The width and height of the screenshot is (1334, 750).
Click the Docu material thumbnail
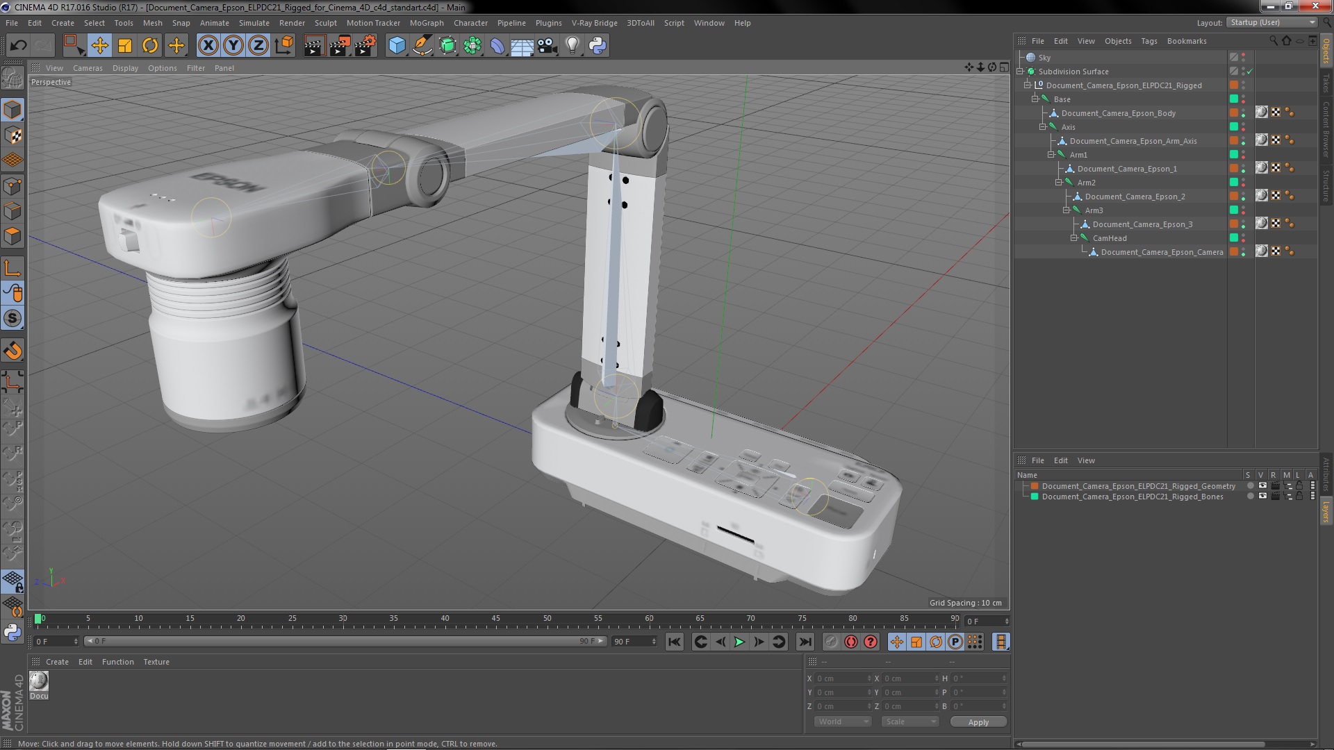tap(39, 681)
